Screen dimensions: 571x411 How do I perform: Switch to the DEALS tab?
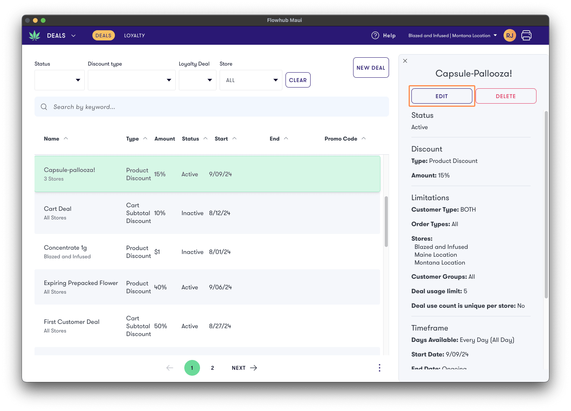104,35
